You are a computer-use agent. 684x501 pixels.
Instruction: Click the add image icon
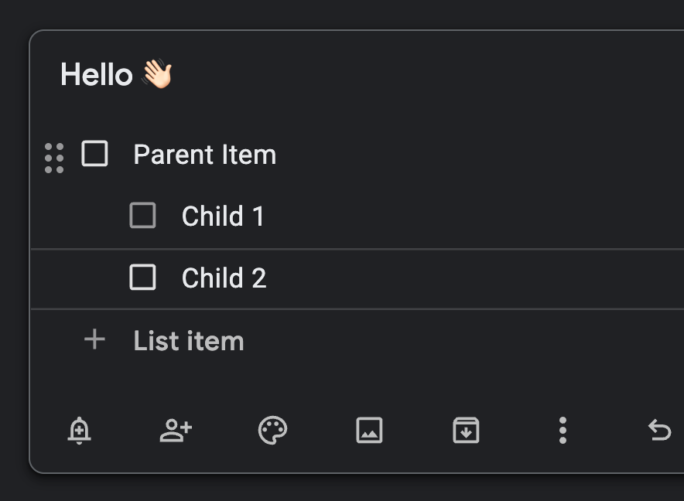click(369, 430)
